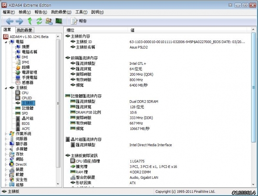The image size is (258, 196).
Task: Select the Intel Direct Media Interface value
Action: tap(150, 145)
